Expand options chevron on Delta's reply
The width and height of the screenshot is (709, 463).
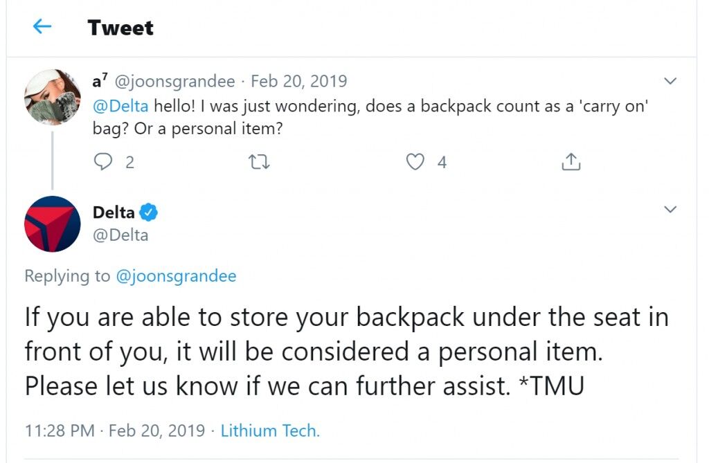click(x=670, y=209)
